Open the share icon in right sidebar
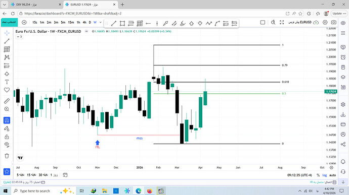The height and width of the screenshot is (195, 349). pos(343,144)
